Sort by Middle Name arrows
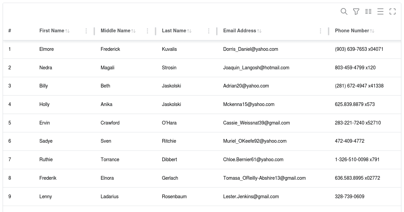The width and height of the screenshot is (404, 212). pyautogui.click(x=133, y=31)
